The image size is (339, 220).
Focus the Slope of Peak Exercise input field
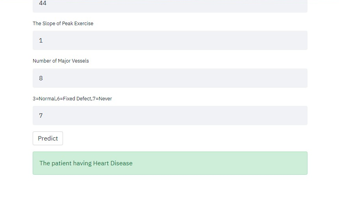(x=170, y=41)
